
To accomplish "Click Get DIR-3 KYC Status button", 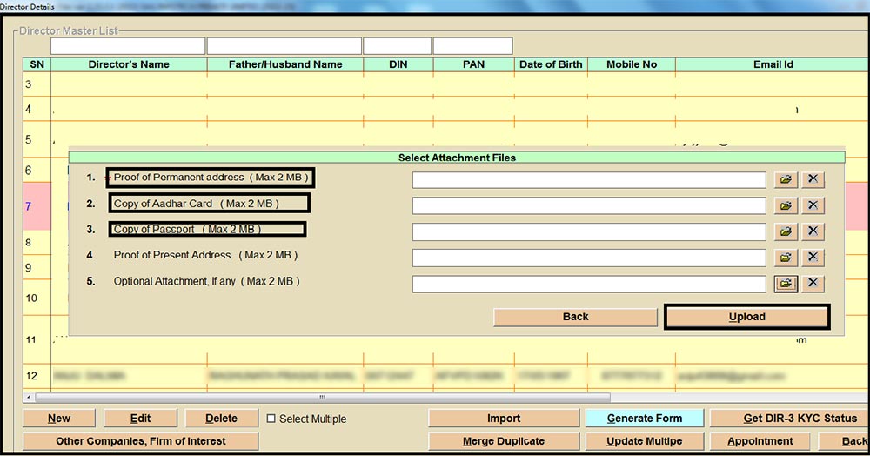I will [x=789, y=419].
